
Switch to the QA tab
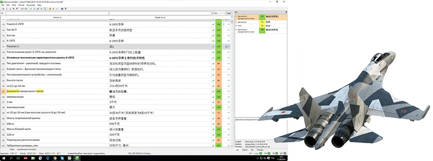(x=252, y=150)
